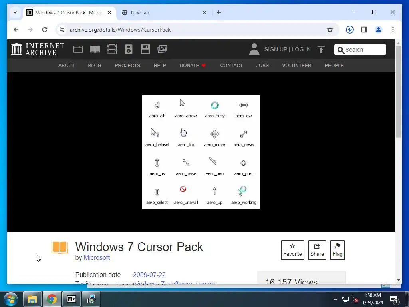Open the CONTACT menu item
The height and width of the screenshot is (307, 409).
point(232,65)
